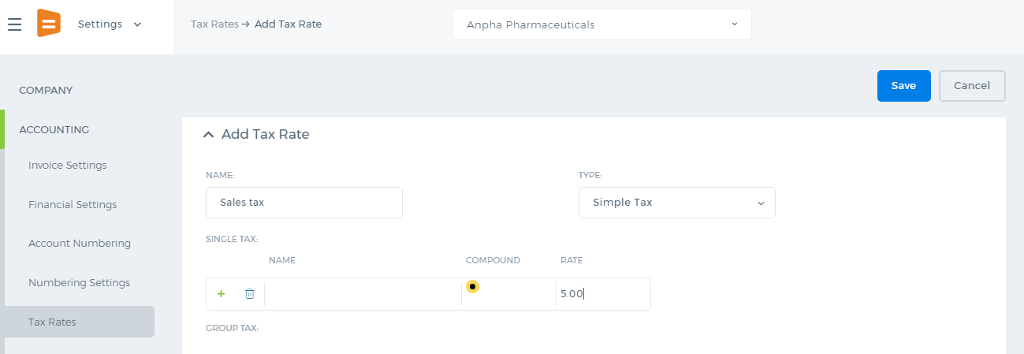Cancel adding the tax rate
Viewport: 1024px width, 354px height.
[972, 86]
